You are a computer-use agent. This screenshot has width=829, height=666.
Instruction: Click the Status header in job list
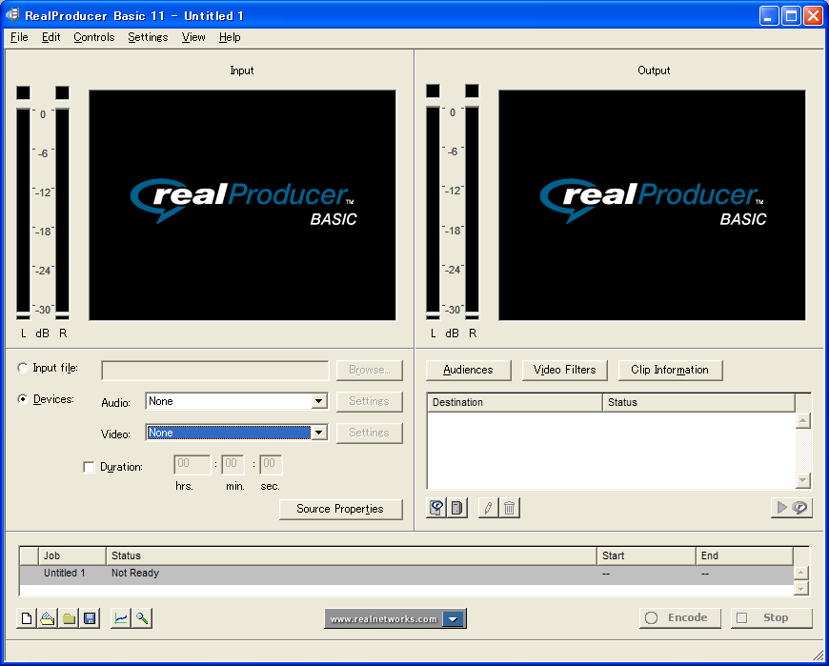352,556
